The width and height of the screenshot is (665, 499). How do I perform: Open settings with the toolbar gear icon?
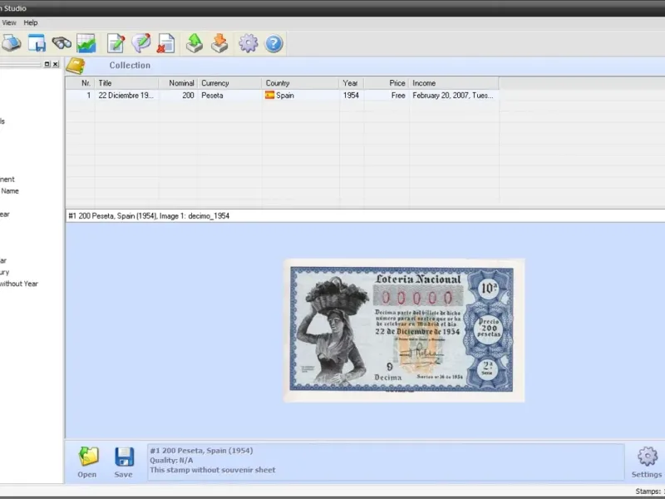coord(249,43)
